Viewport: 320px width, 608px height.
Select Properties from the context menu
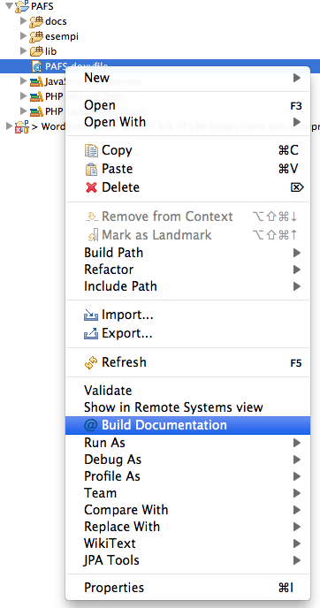(187, 588)
